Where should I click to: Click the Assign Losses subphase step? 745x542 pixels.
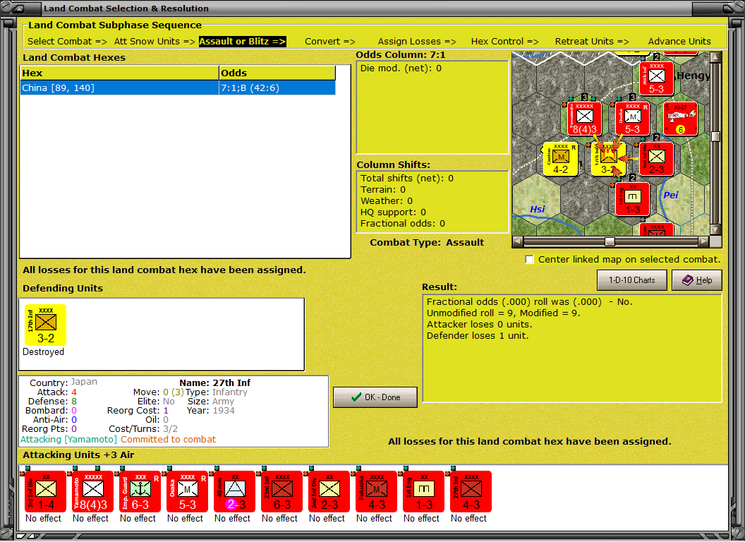pos(417,42)
